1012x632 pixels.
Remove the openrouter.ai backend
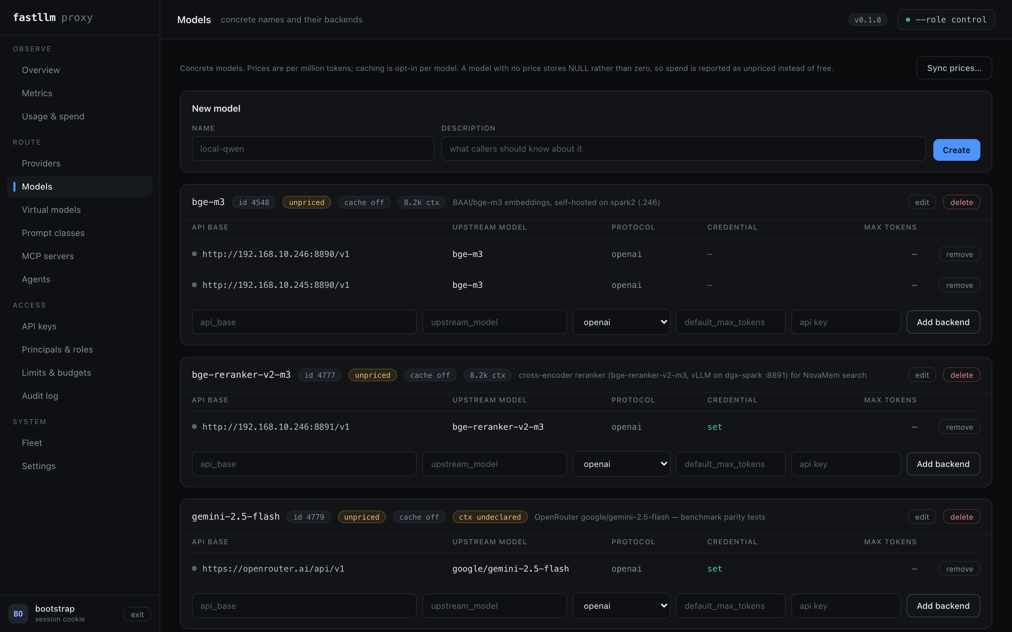tap(959, 569)
